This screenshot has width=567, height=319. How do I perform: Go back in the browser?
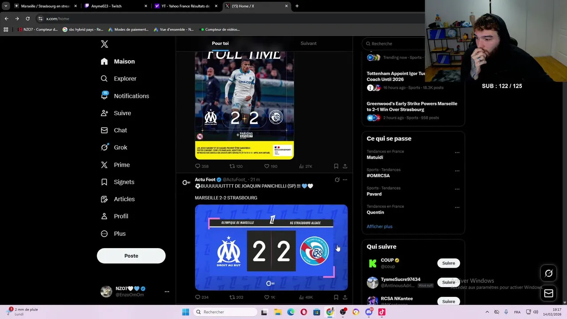(x=6, y=19)
